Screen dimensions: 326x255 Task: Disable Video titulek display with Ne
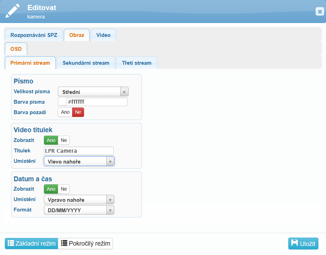coord(64,140)
